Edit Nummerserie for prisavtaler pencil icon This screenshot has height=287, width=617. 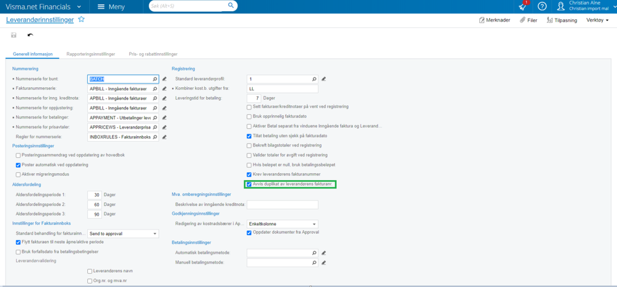(165, 127)
